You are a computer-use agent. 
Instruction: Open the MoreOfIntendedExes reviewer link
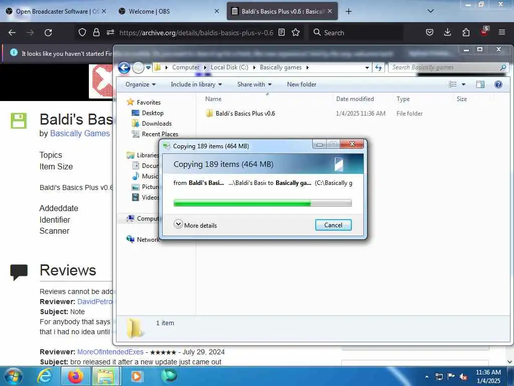(110, 352)
